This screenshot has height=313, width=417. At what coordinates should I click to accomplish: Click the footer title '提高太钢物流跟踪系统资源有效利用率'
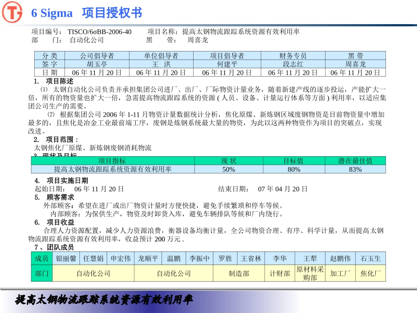(104, 300)
